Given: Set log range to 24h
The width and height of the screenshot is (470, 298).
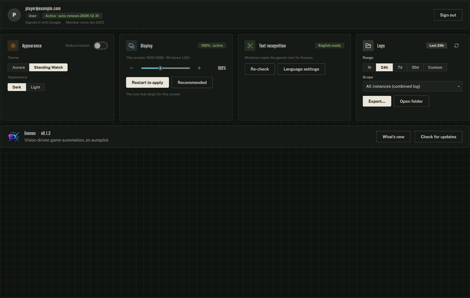Looking at the screenshot, I should pyautogui.click(x=384, y=67).
